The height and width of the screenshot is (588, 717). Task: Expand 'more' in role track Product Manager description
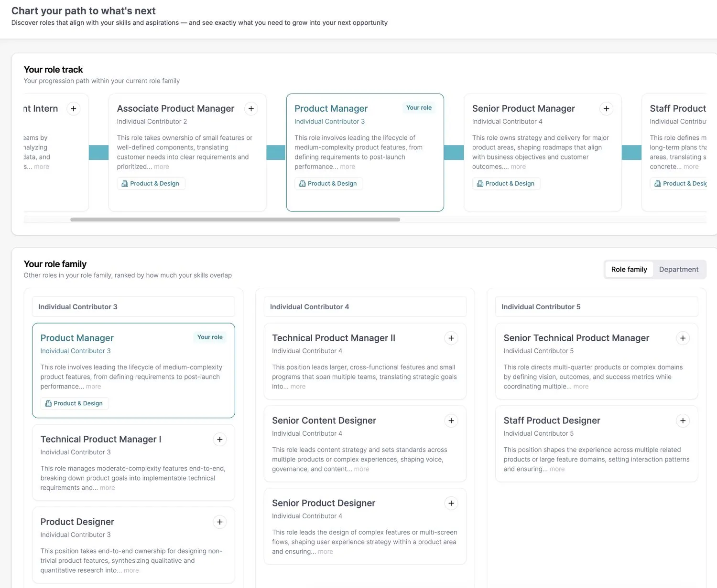(348, 167)
